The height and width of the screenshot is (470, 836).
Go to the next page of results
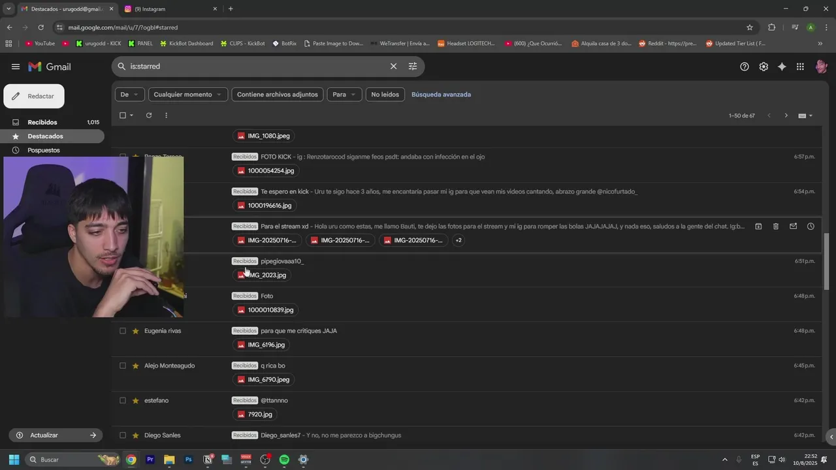point(786,116)
